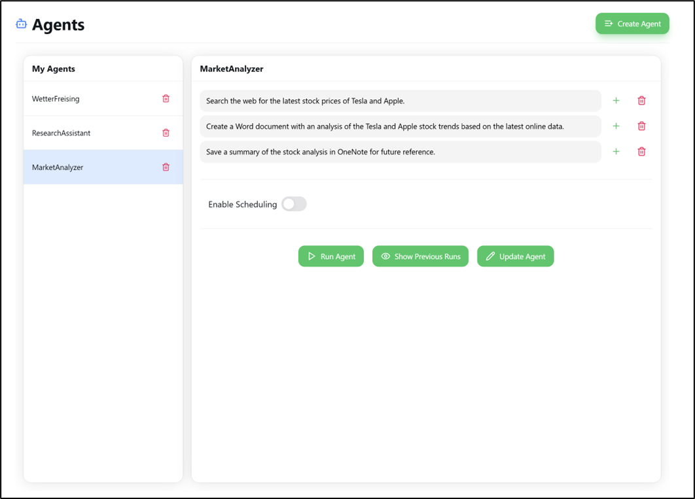Turn on the Enable Scheduling switch
The image size is (695, 499).
point(294,204)
